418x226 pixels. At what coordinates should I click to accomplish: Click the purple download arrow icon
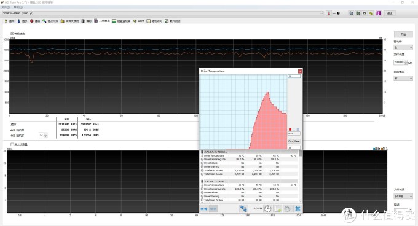click(378, 13)
